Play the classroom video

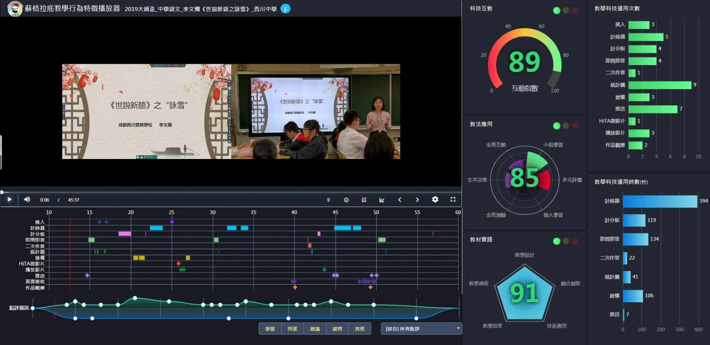coord(9,200)
